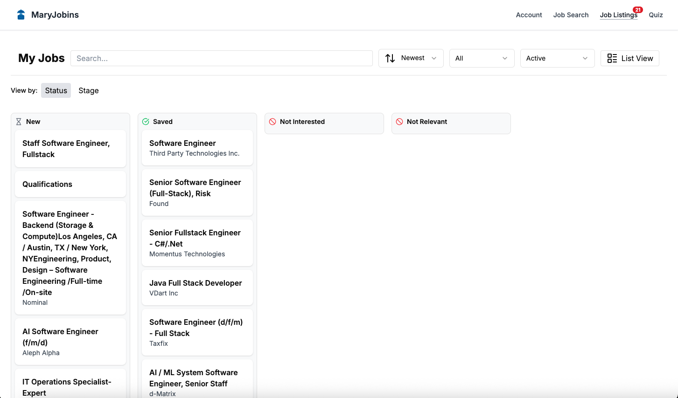Image resolution: width=678 pixels, height=398 pixels.
Task: Click the 'Momentus Technologies' company name
Action: point(187,254)
